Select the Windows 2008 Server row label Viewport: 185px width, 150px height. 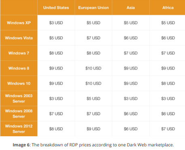19,114
